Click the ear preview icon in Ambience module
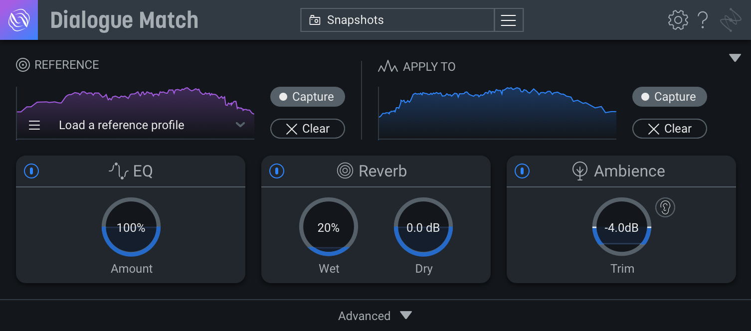The height and width of the screenshot is (331, 751). 665,207
